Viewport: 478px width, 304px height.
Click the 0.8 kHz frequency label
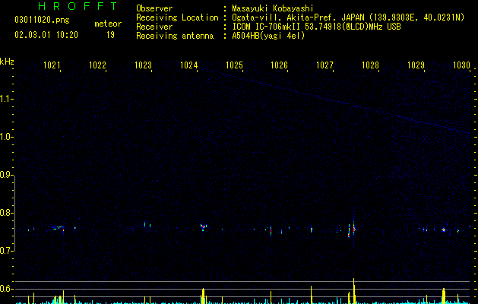click(6, 213)
